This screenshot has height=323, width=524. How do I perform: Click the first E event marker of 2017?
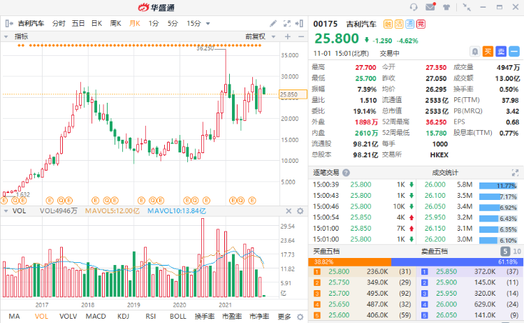50,200
